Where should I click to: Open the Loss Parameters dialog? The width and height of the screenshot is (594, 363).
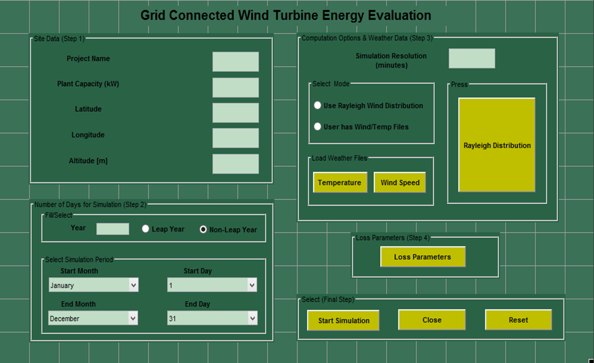423,257
